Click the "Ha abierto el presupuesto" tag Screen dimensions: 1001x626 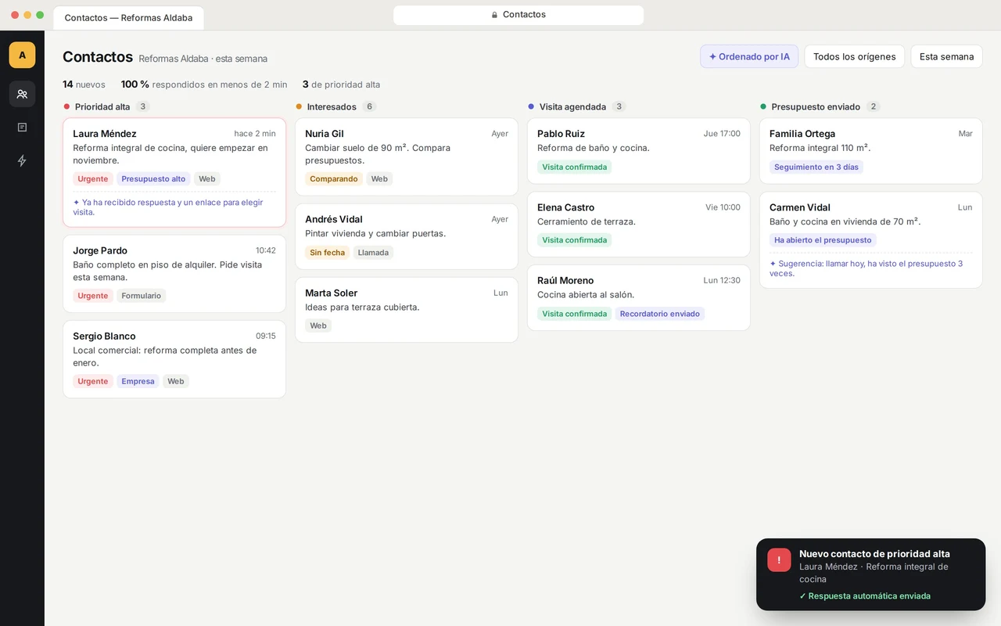823,240
